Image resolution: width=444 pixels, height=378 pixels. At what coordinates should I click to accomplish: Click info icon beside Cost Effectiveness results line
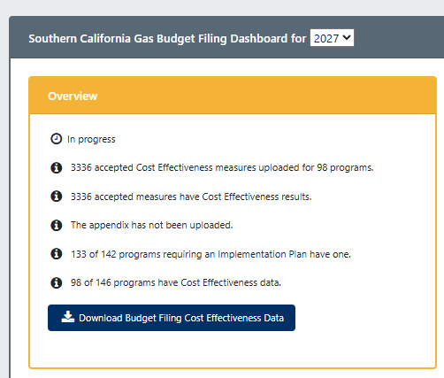(x=56, y=197)
